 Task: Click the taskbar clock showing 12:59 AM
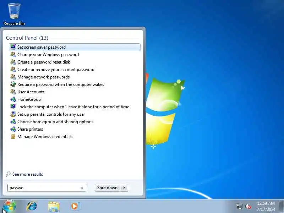point(266,206)
